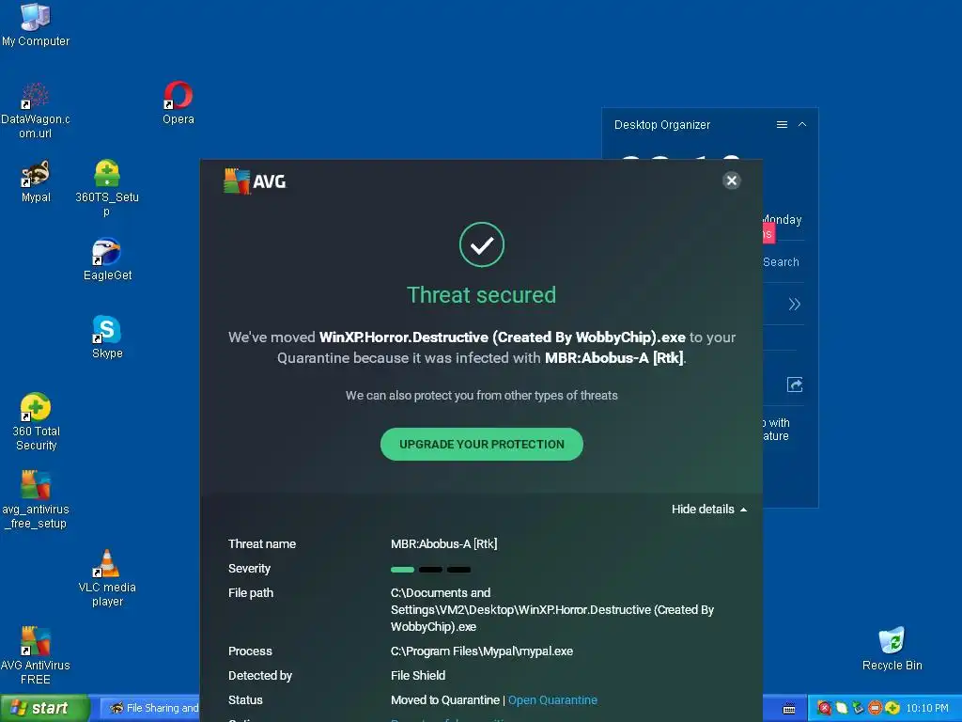Open Quarantine link in Status row
962x722 pixels.
(552, 699)
